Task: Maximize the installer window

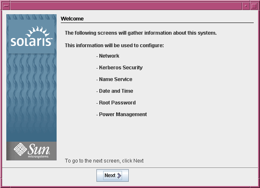Action: click(x=254, y=6)
